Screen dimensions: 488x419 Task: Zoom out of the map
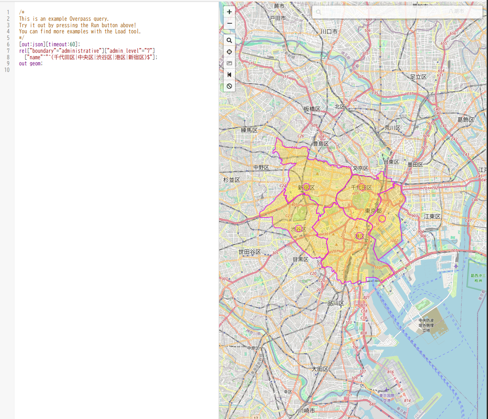pyautogui.click(x=229, y=23)
